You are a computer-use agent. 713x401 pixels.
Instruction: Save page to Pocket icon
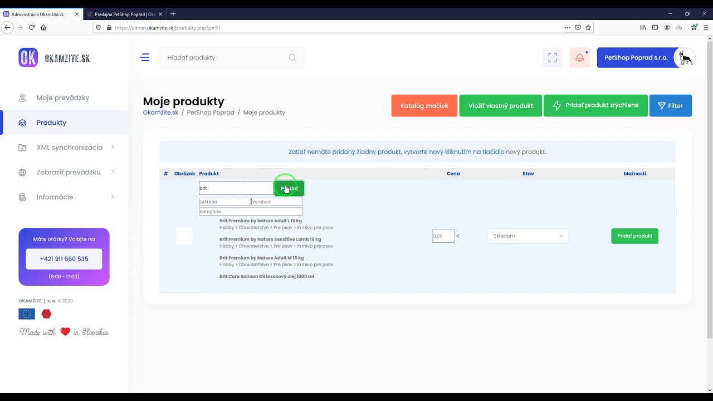pos(578,27)
